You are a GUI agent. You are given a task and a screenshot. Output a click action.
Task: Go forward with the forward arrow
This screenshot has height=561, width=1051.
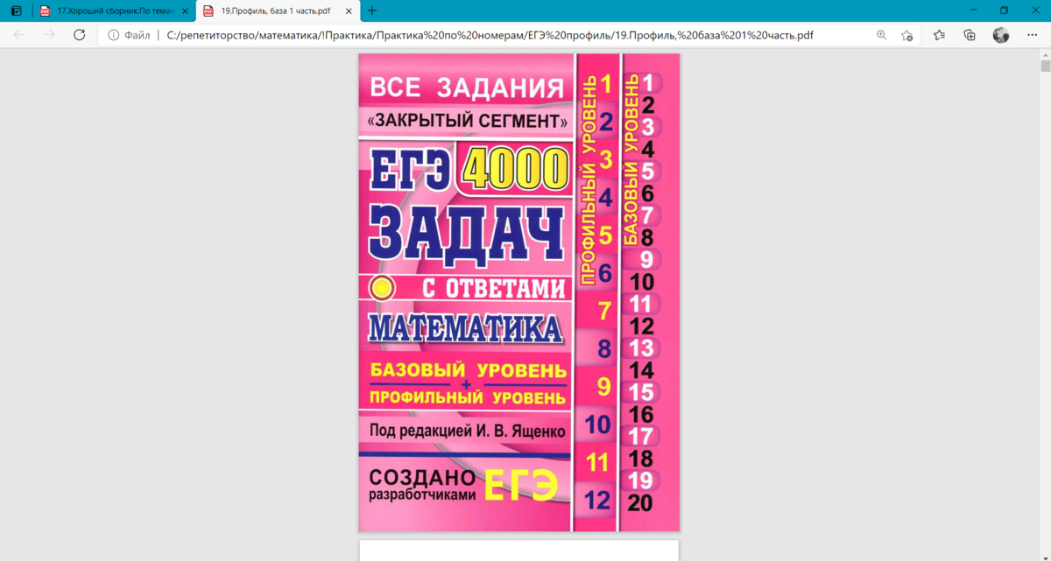pos(49,35)
